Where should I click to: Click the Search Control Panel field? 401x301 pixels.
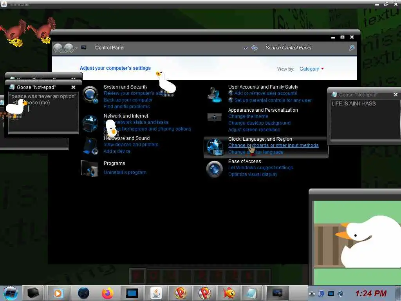pyautogui.click(x=307, y=48)
